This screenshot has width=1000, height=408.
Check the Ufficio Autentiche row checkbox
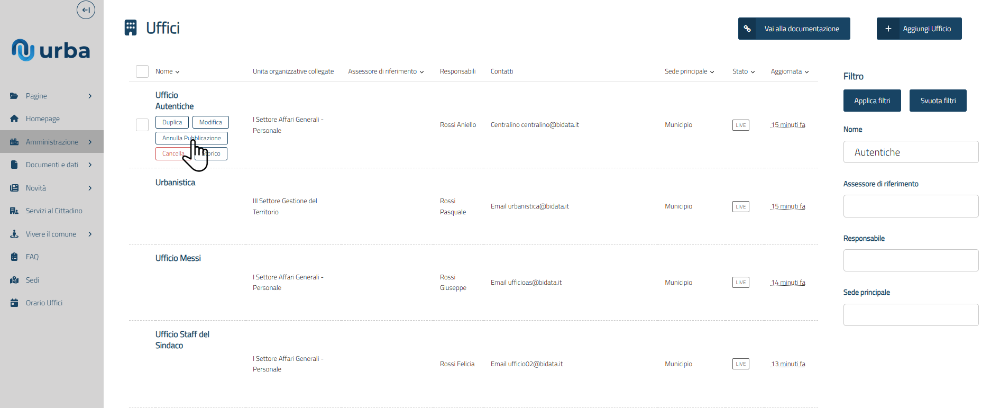tap(142, 125)
